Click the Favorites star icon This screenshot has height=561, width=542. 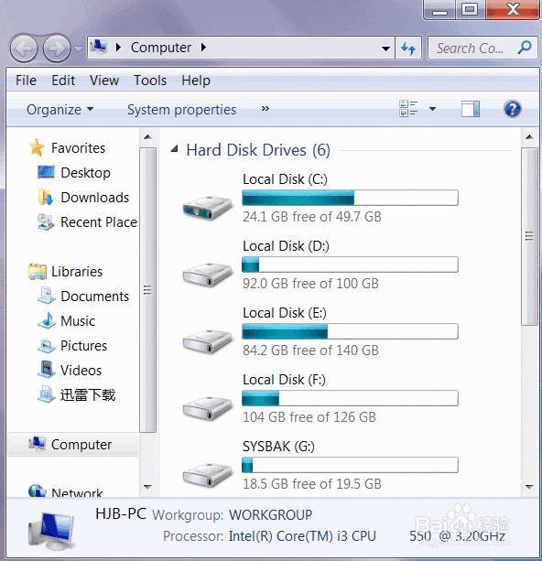point(37,147)
